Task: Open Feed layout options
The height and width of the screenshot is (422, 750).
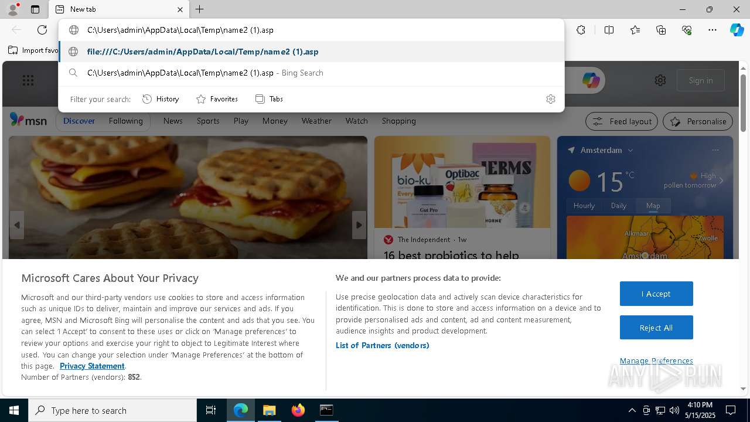Action: pyautogui.click(x=622, y=121)
